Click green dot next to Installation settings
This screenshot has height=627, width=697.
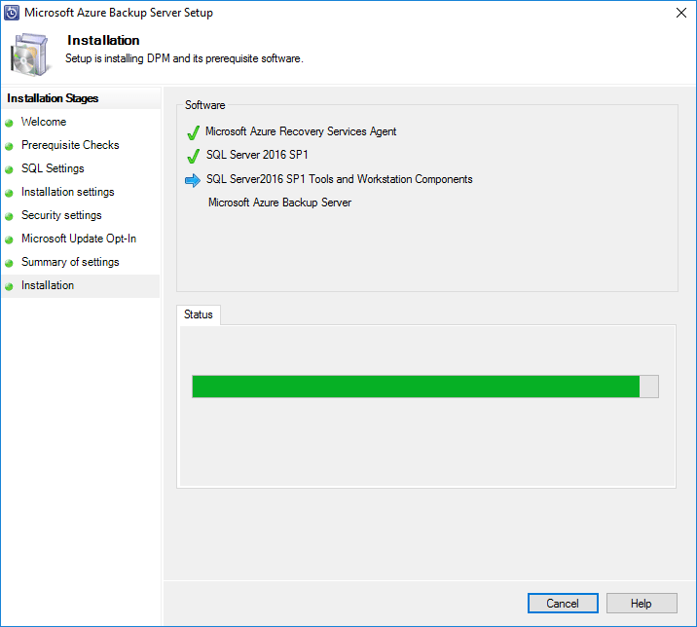(9, 194)
